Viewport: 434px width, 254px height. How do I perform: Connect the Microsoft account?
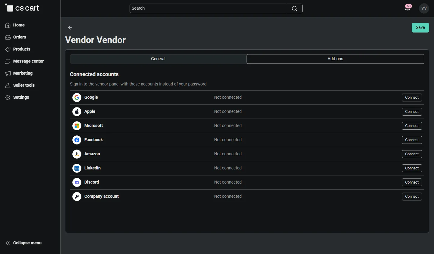pos(412,126)
